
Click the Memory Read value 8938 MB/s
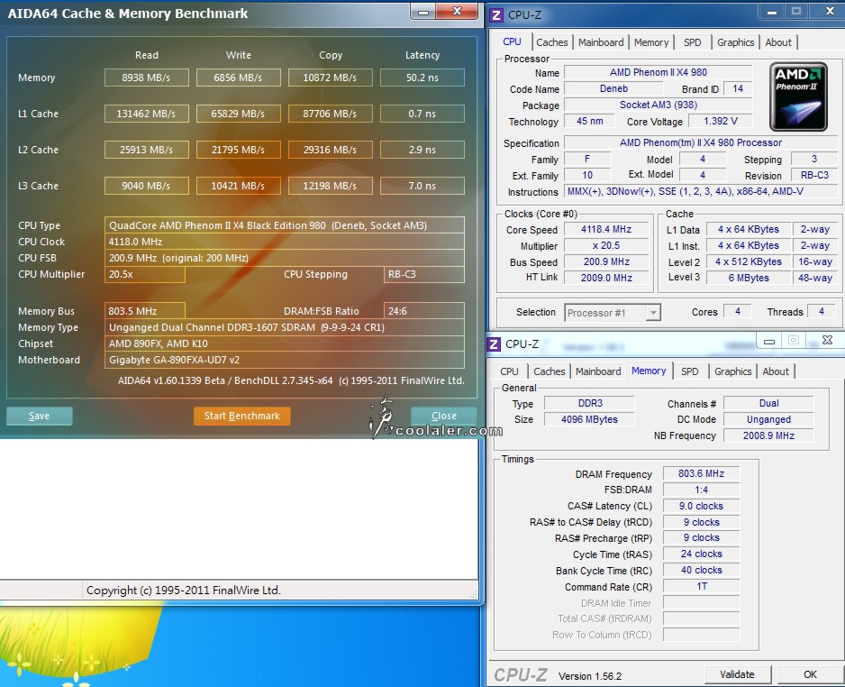pos(147,78)
